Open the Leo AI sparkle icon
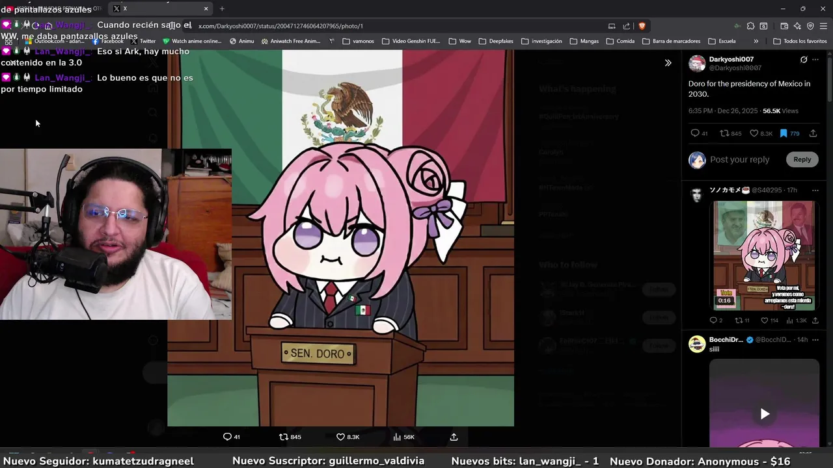The image size is (833, 468). coord(797,26)
